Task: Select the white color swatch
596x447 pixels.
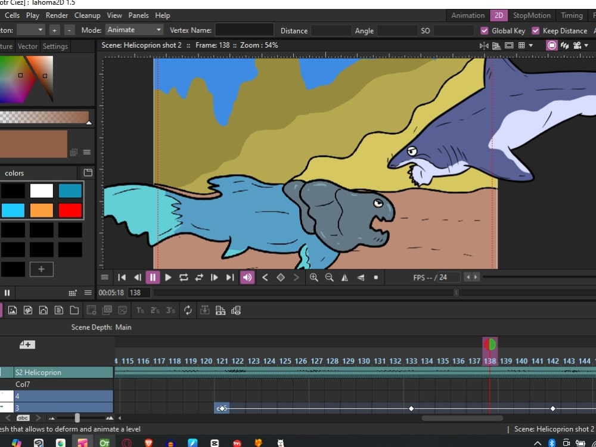Action: pos(42,191)
